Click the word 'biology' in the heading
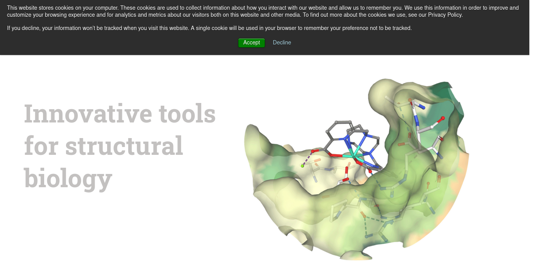Image resolution: width=534 pixels, height=266 pixels. pos(68,177)
